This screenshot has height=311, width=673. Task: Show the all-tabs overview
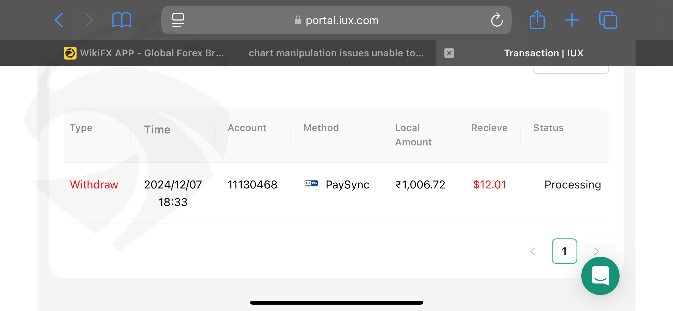pos(608,20)
